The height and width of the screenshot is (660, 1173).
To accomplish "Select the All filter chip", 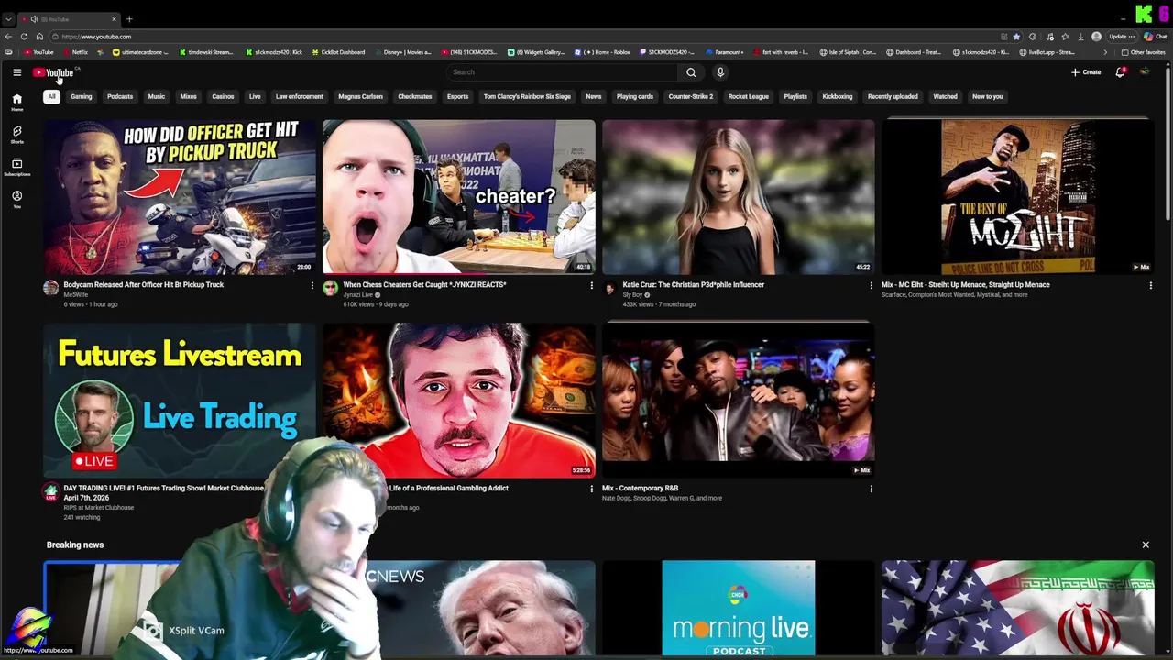I will point(51,96).
